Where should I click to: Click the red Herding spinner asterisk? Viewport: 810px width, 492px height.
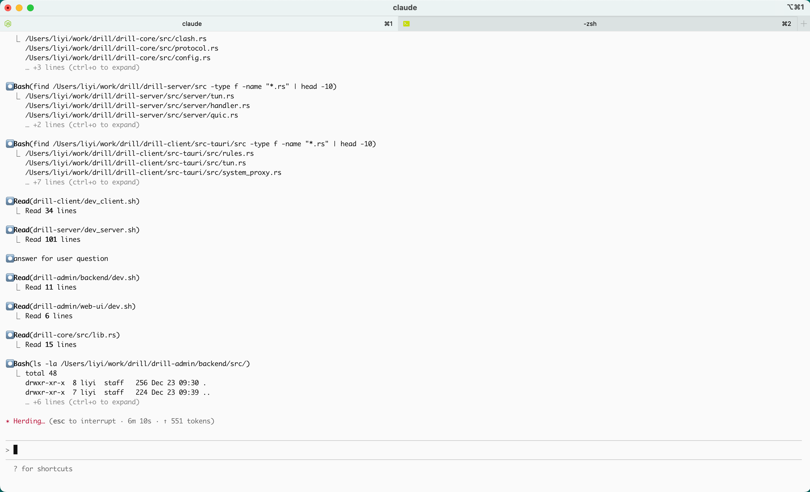click(x=8, y=421)
